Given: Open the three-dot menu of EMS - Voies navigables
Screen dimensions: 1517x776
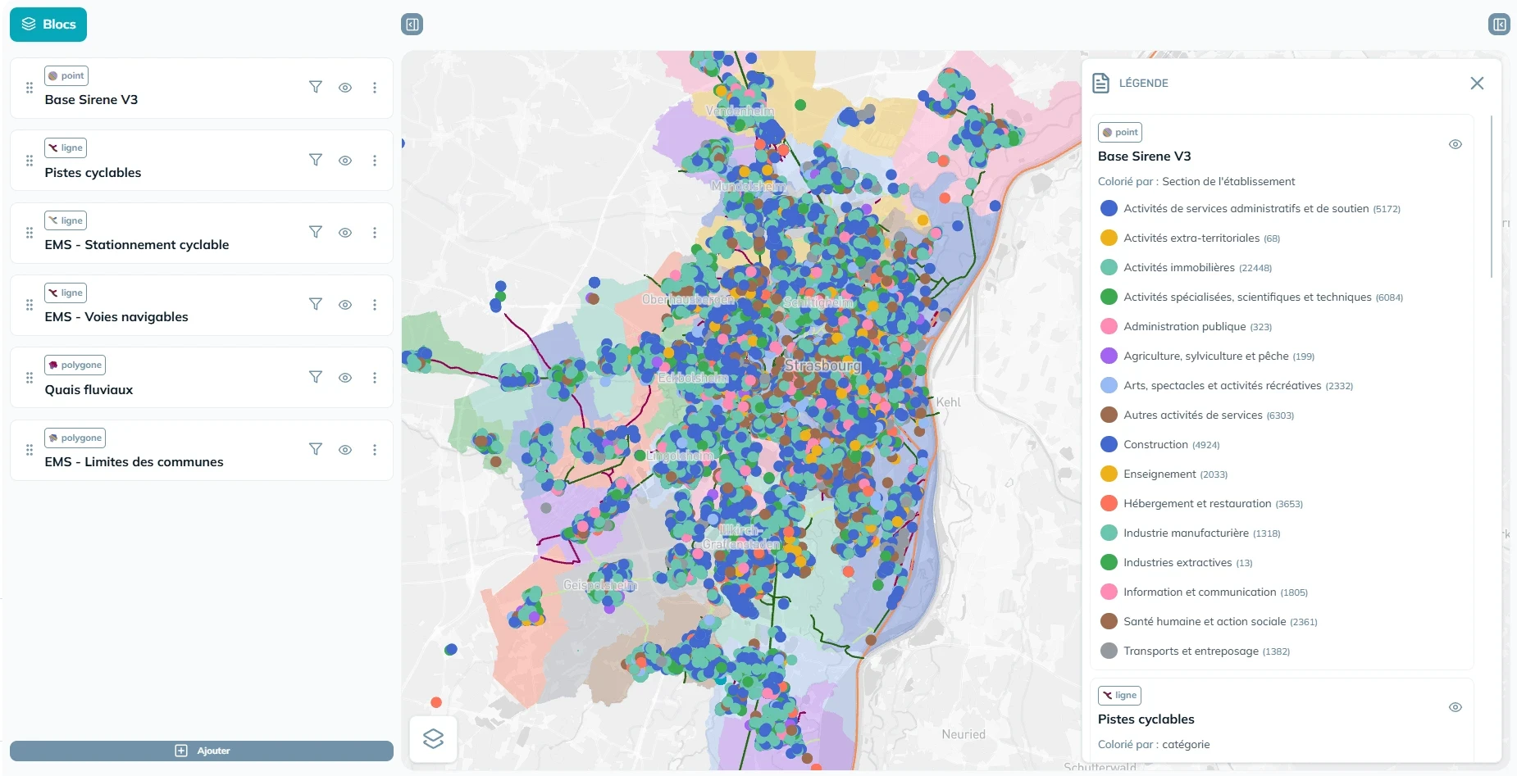Looking at the screenshot, I should [x=375, y=304].
